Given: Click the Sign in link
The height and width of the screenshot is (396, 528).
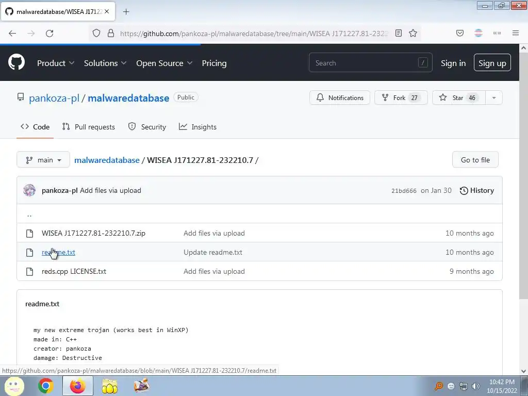Looking at the screenshot, I should (x=453, y=63).
